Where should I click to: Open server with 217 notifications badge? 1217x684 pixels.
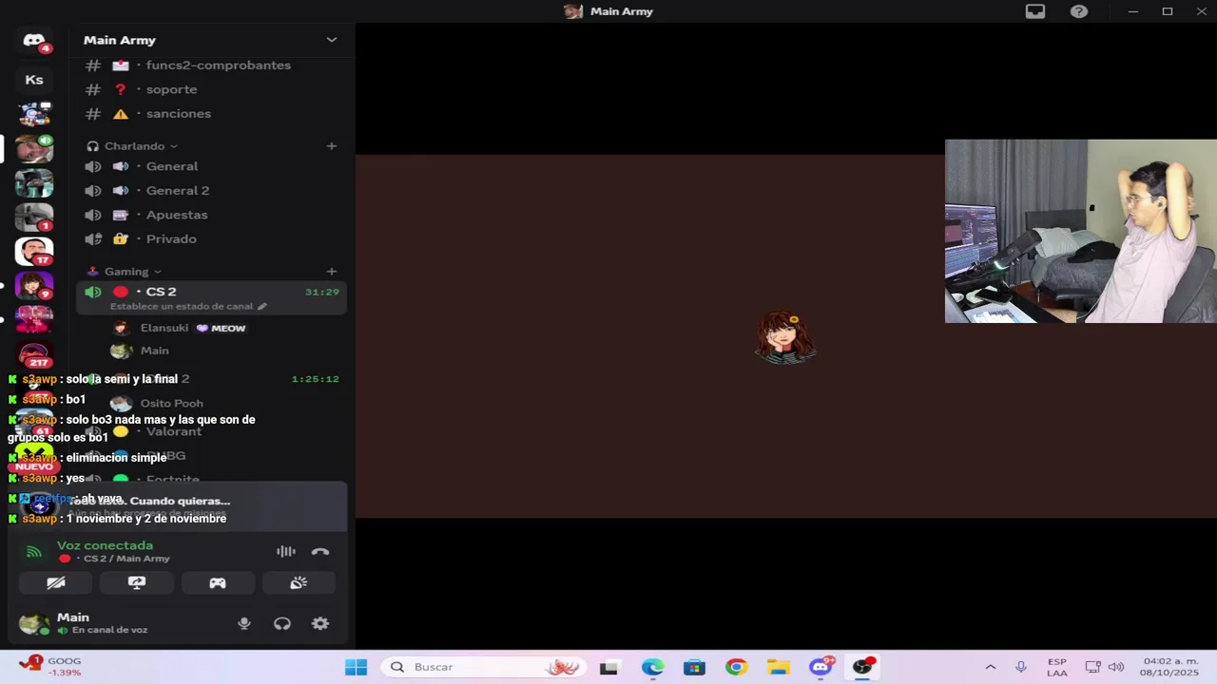tap(34, 355)
